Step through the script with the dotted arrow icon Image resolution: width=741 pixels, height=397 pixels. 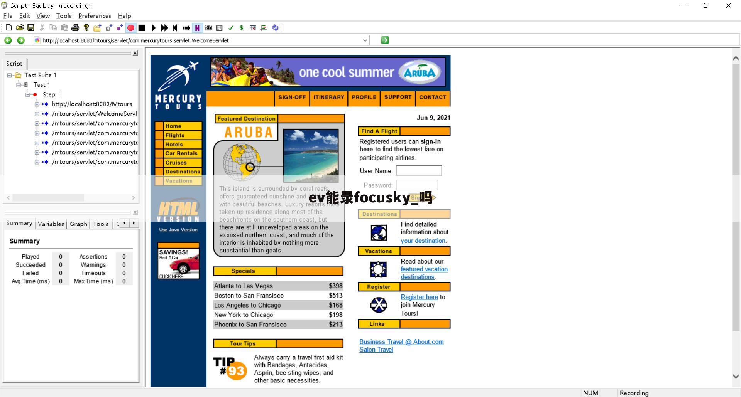point(186,28)
